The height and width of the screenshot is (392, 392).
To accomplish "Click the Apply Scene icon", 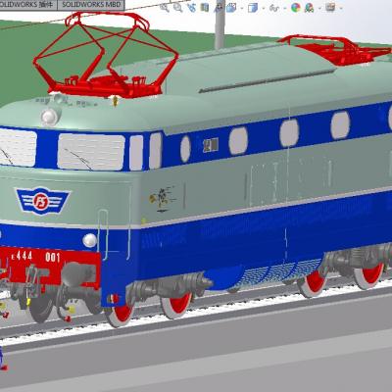I will [309, 8].
